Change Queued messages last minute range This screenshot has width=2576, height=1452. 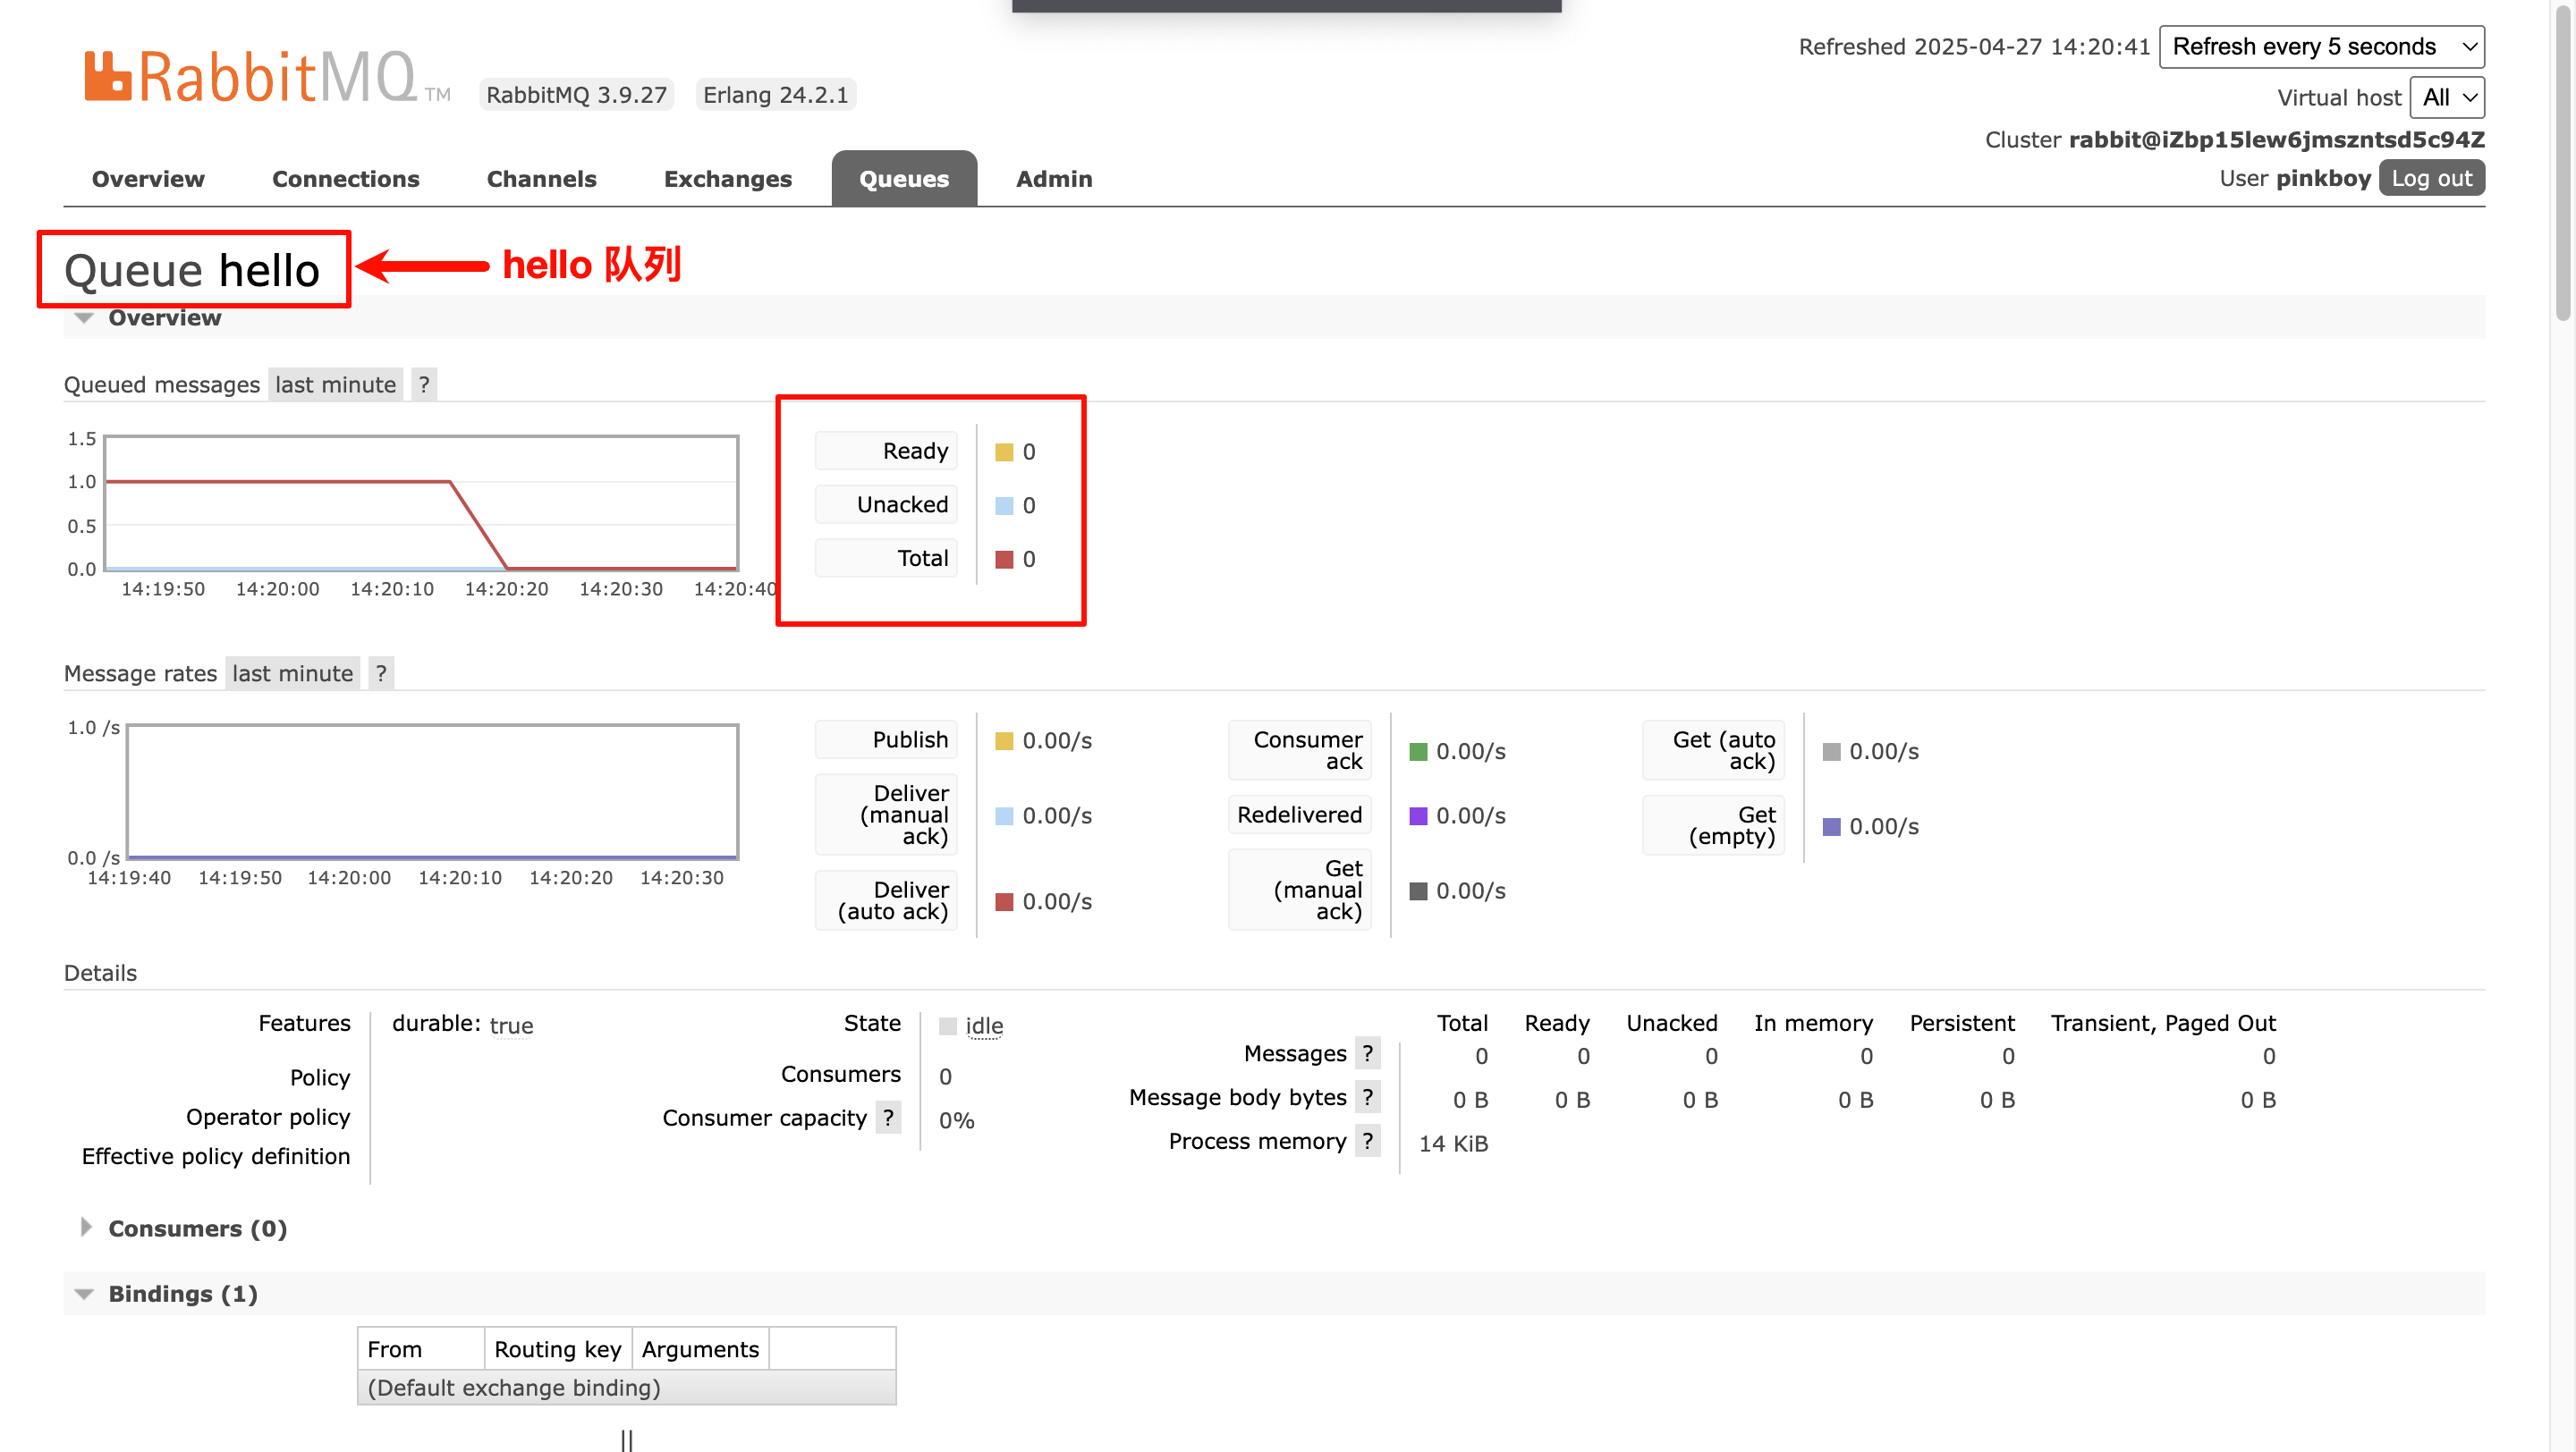335,384
